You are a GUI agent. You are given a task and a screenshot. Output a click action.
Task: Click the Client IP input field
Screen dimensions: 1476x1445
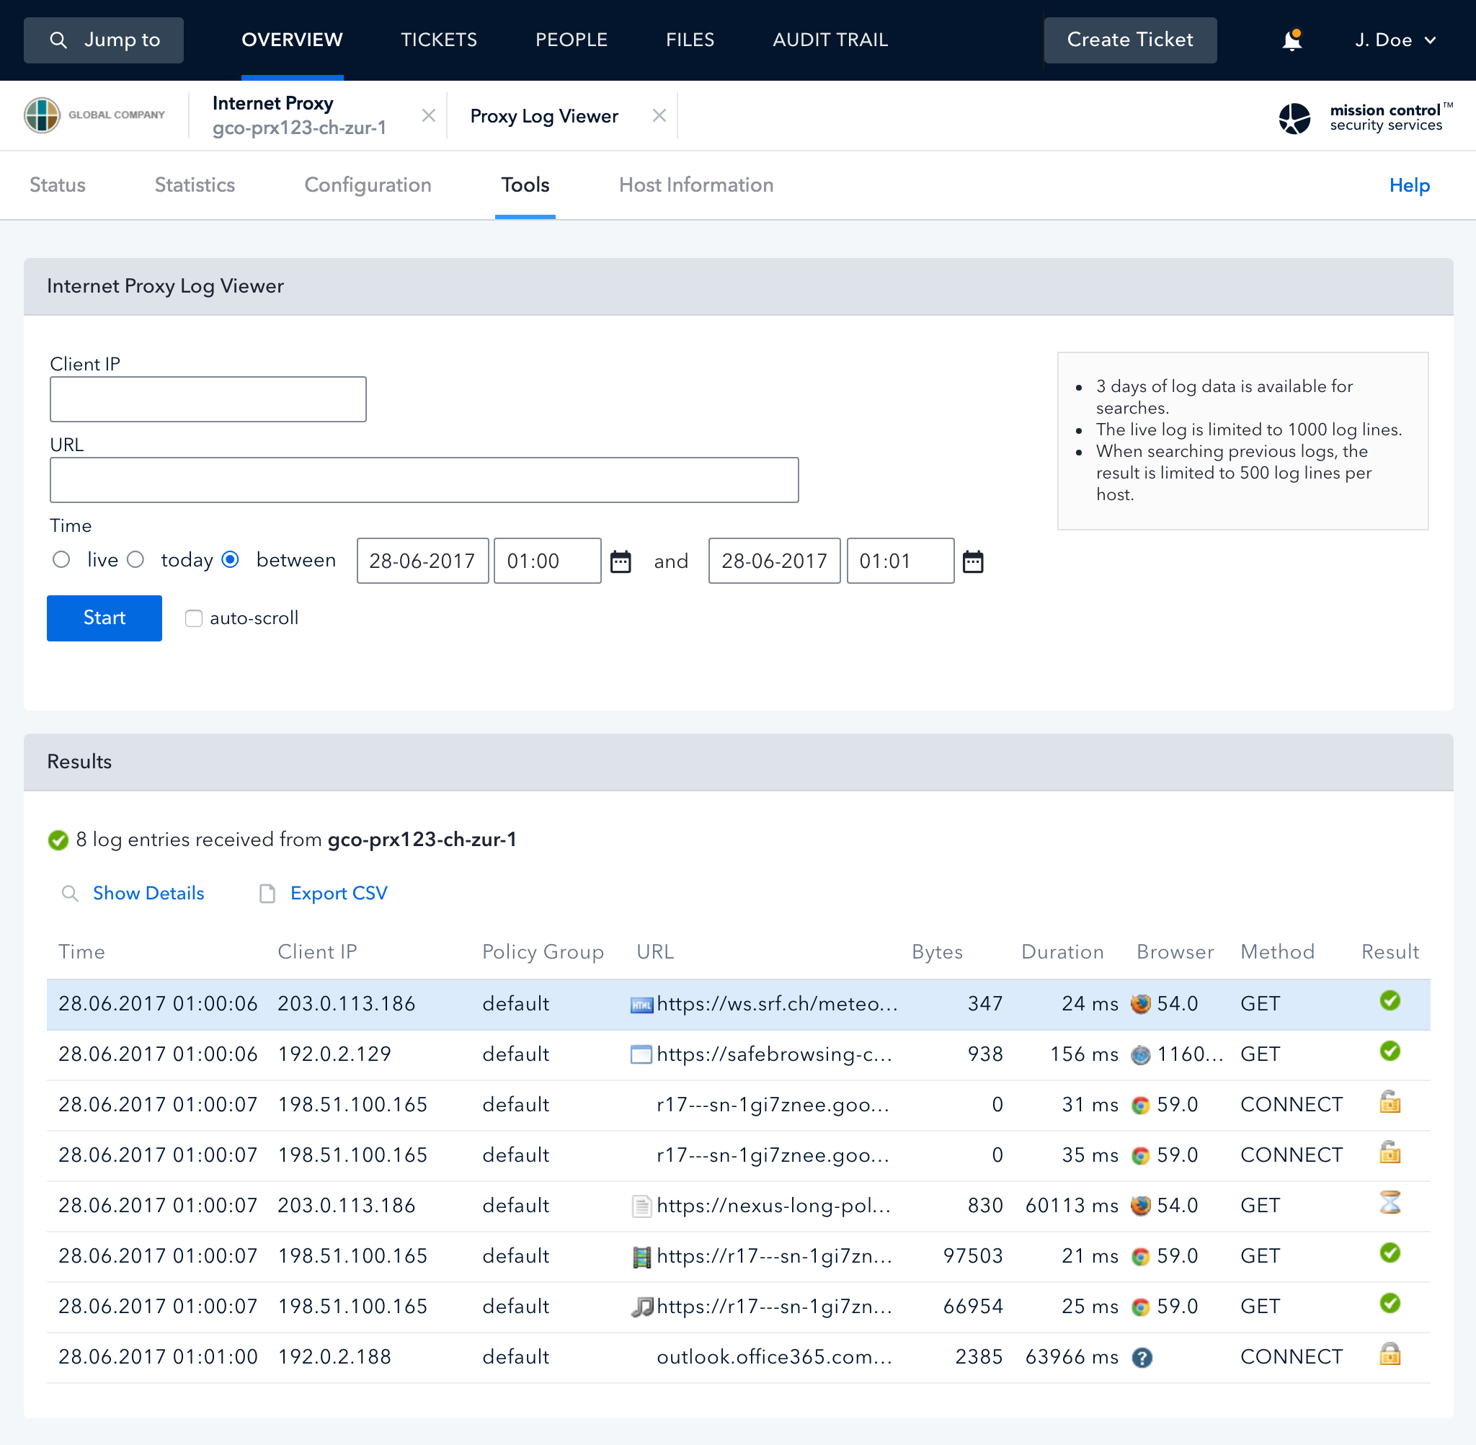(x=208, y=399)
